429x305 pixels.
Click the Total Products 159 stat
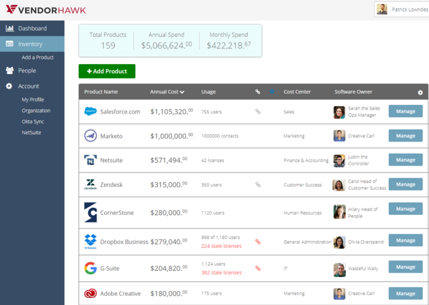pyautogui.click(x=108, y=41)
